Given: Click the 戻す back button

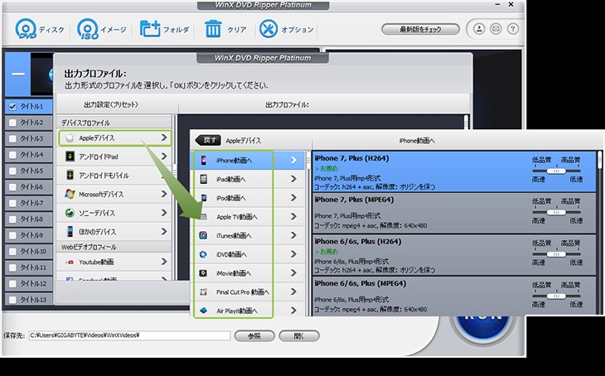Looking at the screenshot, I should pos(208,140).
